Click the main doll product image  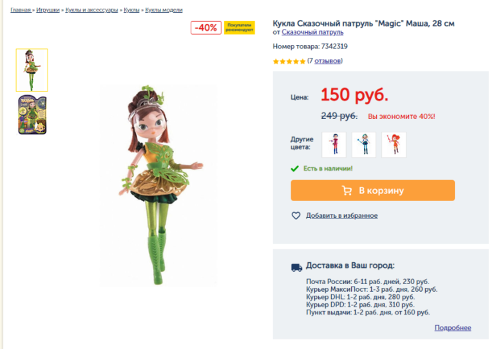(158, 185)
